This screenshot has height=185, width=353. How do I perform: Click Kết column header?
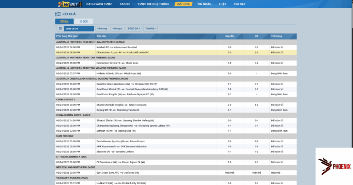[256, 36]
